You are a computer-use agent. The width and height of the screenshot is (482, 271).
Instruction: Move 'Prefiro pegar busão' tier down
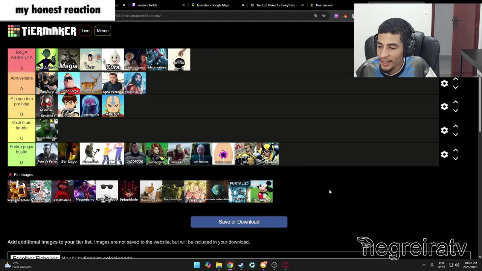[x=456, y=159]
